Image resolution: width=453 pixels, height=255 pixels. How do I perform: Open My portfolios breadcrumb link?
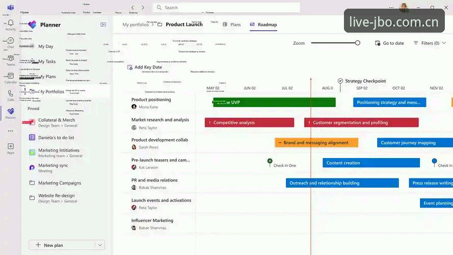(135, 24)
